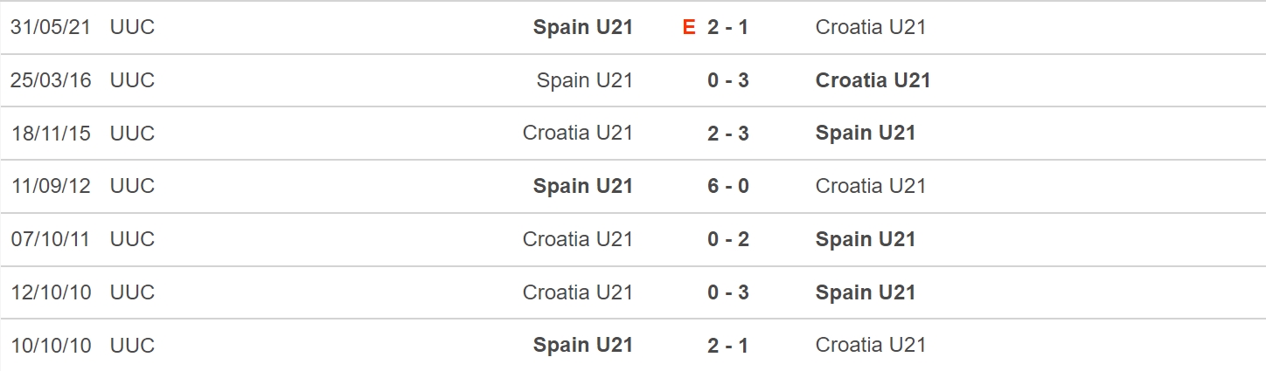Open the 0 - 3 score on 12/10/10
This screenshot has height=371, width=1266.
pos(728,292)
